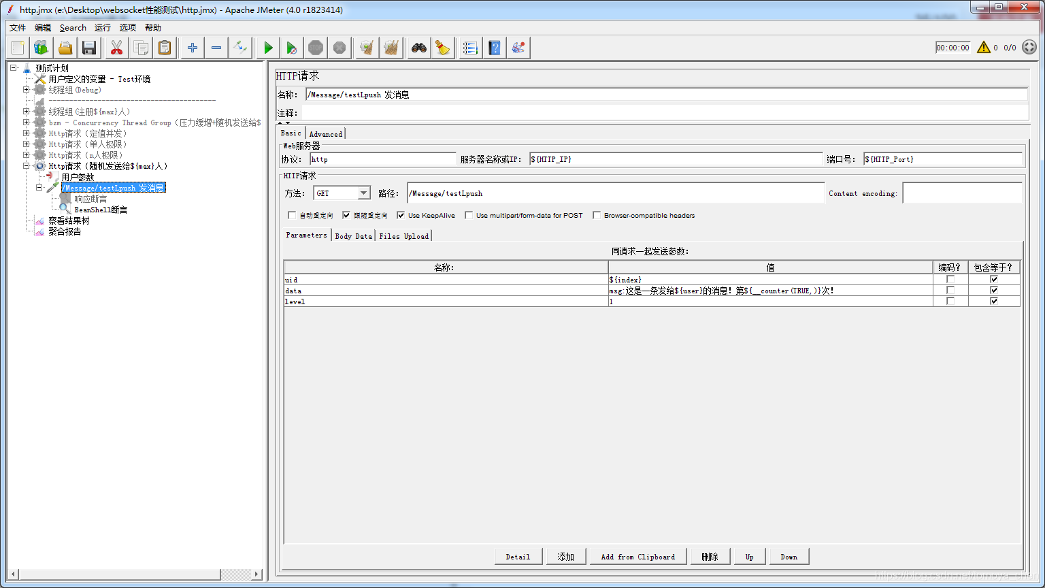
Task: Click the blue plus Expand All icon
Action: click(x=193, y=48)
